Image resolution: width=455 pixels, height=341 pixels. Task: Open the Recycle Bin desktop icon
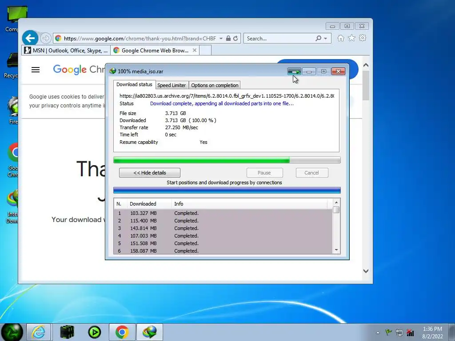click(11, 66)
